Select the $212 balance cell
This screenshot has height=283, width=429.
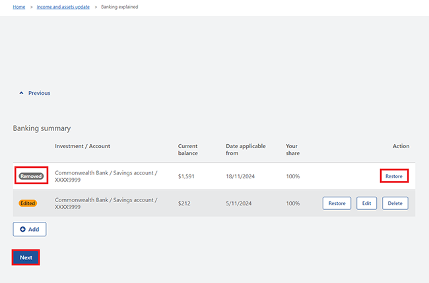click(x=184, y=203)
